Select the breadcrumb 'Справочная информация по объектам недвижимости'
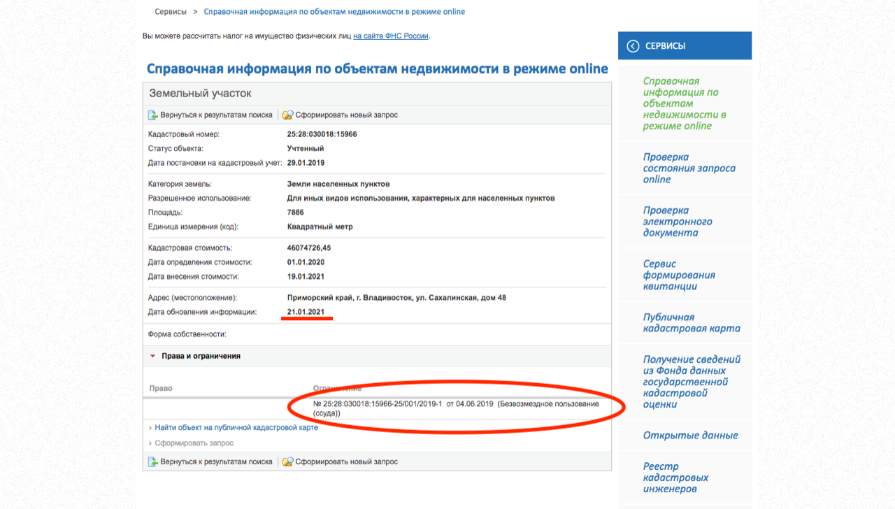 pyautogui.click(x=334, y=12)
